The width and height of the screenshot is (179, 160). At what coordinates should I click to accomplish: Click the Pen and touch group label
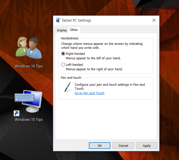coord(71,78)
